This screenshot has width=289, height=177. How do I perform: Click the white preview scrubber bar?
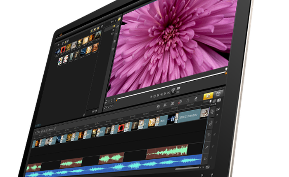click(171, 86)
